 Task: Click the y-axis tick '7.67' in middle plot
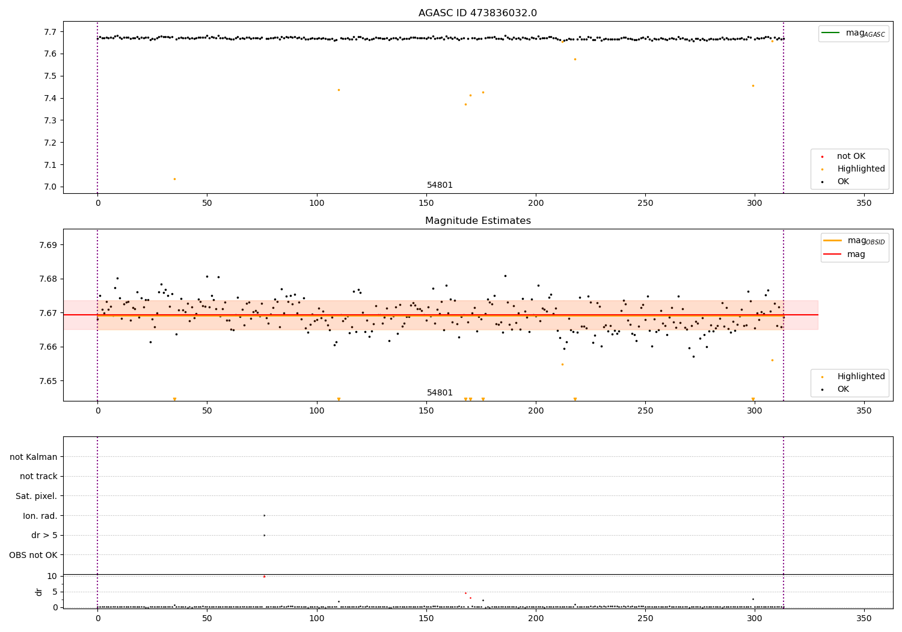pos(49,313)
